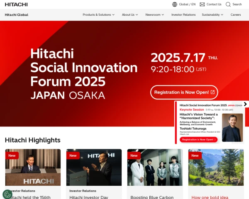Click the 'Hitachi Highlights' heading
This screenshot has width=249, height=199.
(x=32, y=140)
